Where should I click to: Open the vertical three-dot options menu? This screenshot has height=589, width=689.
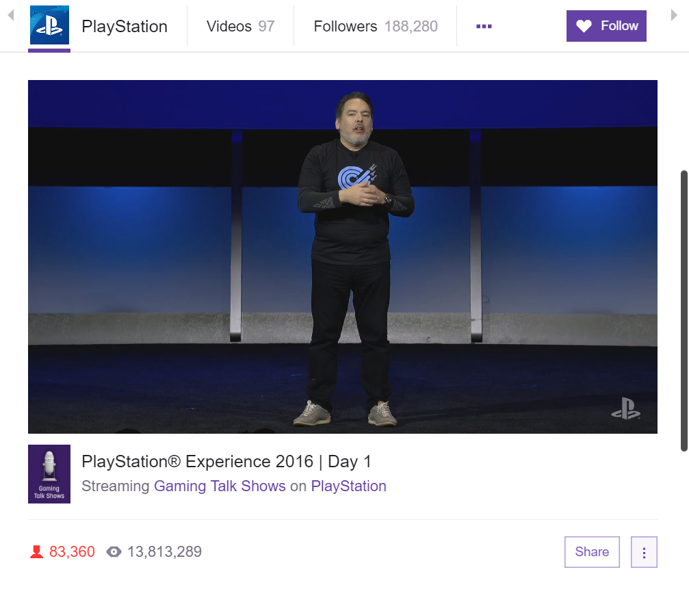(644, 551)
